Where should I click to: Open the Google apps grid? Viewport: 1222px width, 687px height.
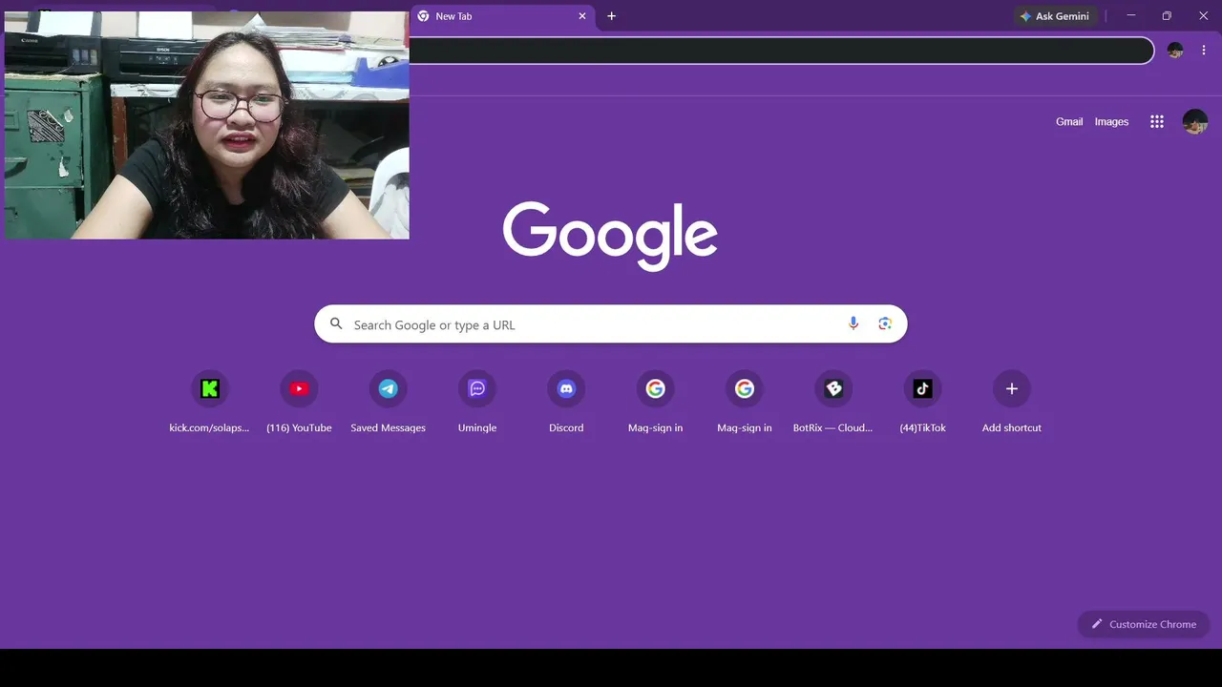coord(1157,121)
